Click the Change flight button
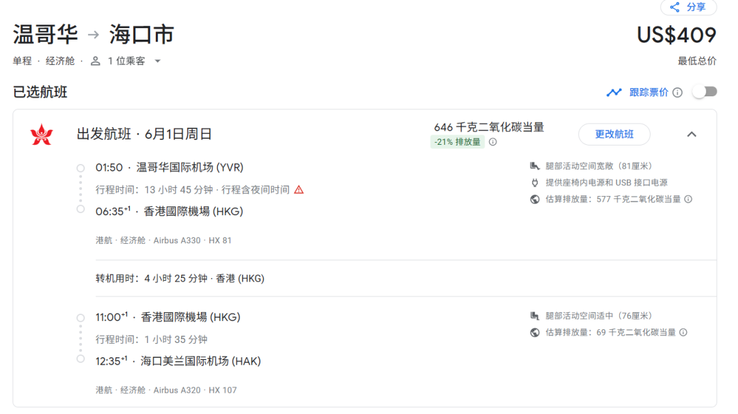 614,134
